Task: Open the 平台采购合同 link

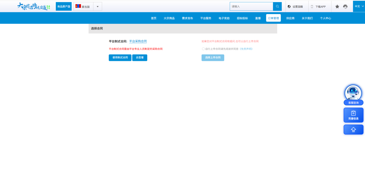Action: [x=138, y=41]
